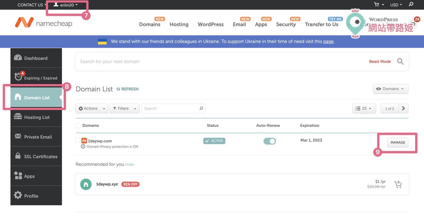Open the Domains menu

pyautogui.click(x=149, y=24)
